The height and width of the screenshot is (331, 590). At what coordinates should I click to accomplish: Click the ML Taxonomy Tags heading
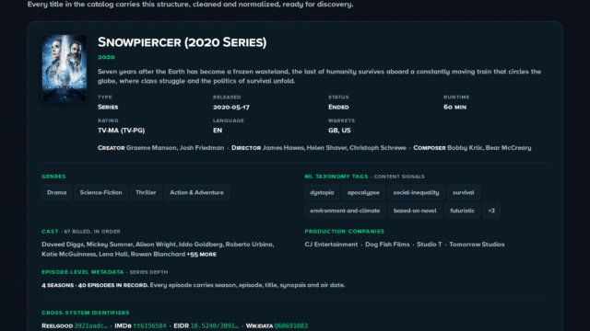336,177
